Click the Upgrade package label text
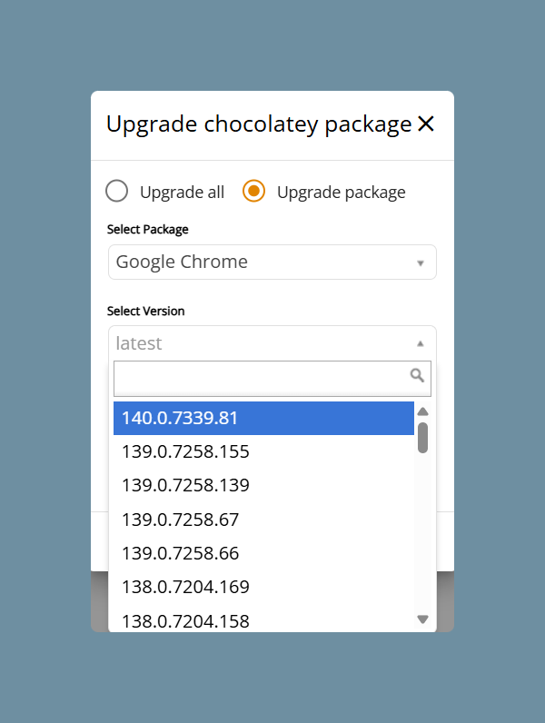 click(x=342, y=193)
